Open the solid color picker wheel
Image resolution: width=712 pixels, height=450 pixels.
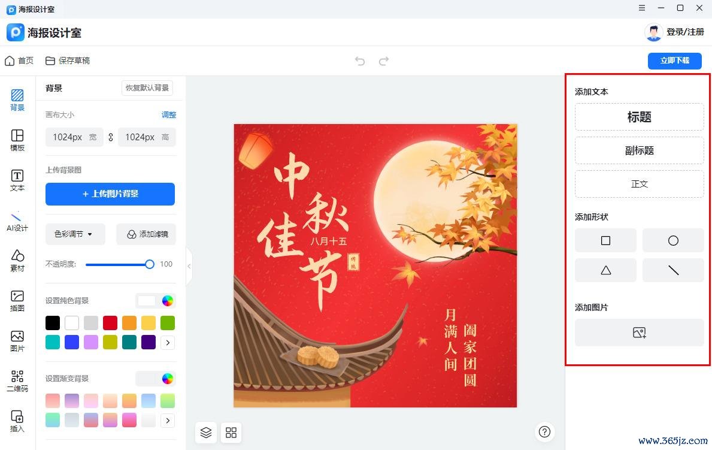tap(168, 300)
